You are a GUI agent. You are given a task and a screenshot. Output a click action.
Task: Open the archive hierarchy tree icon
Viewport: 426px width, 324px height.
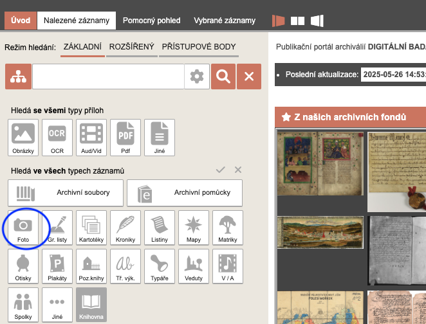[18, 76]
